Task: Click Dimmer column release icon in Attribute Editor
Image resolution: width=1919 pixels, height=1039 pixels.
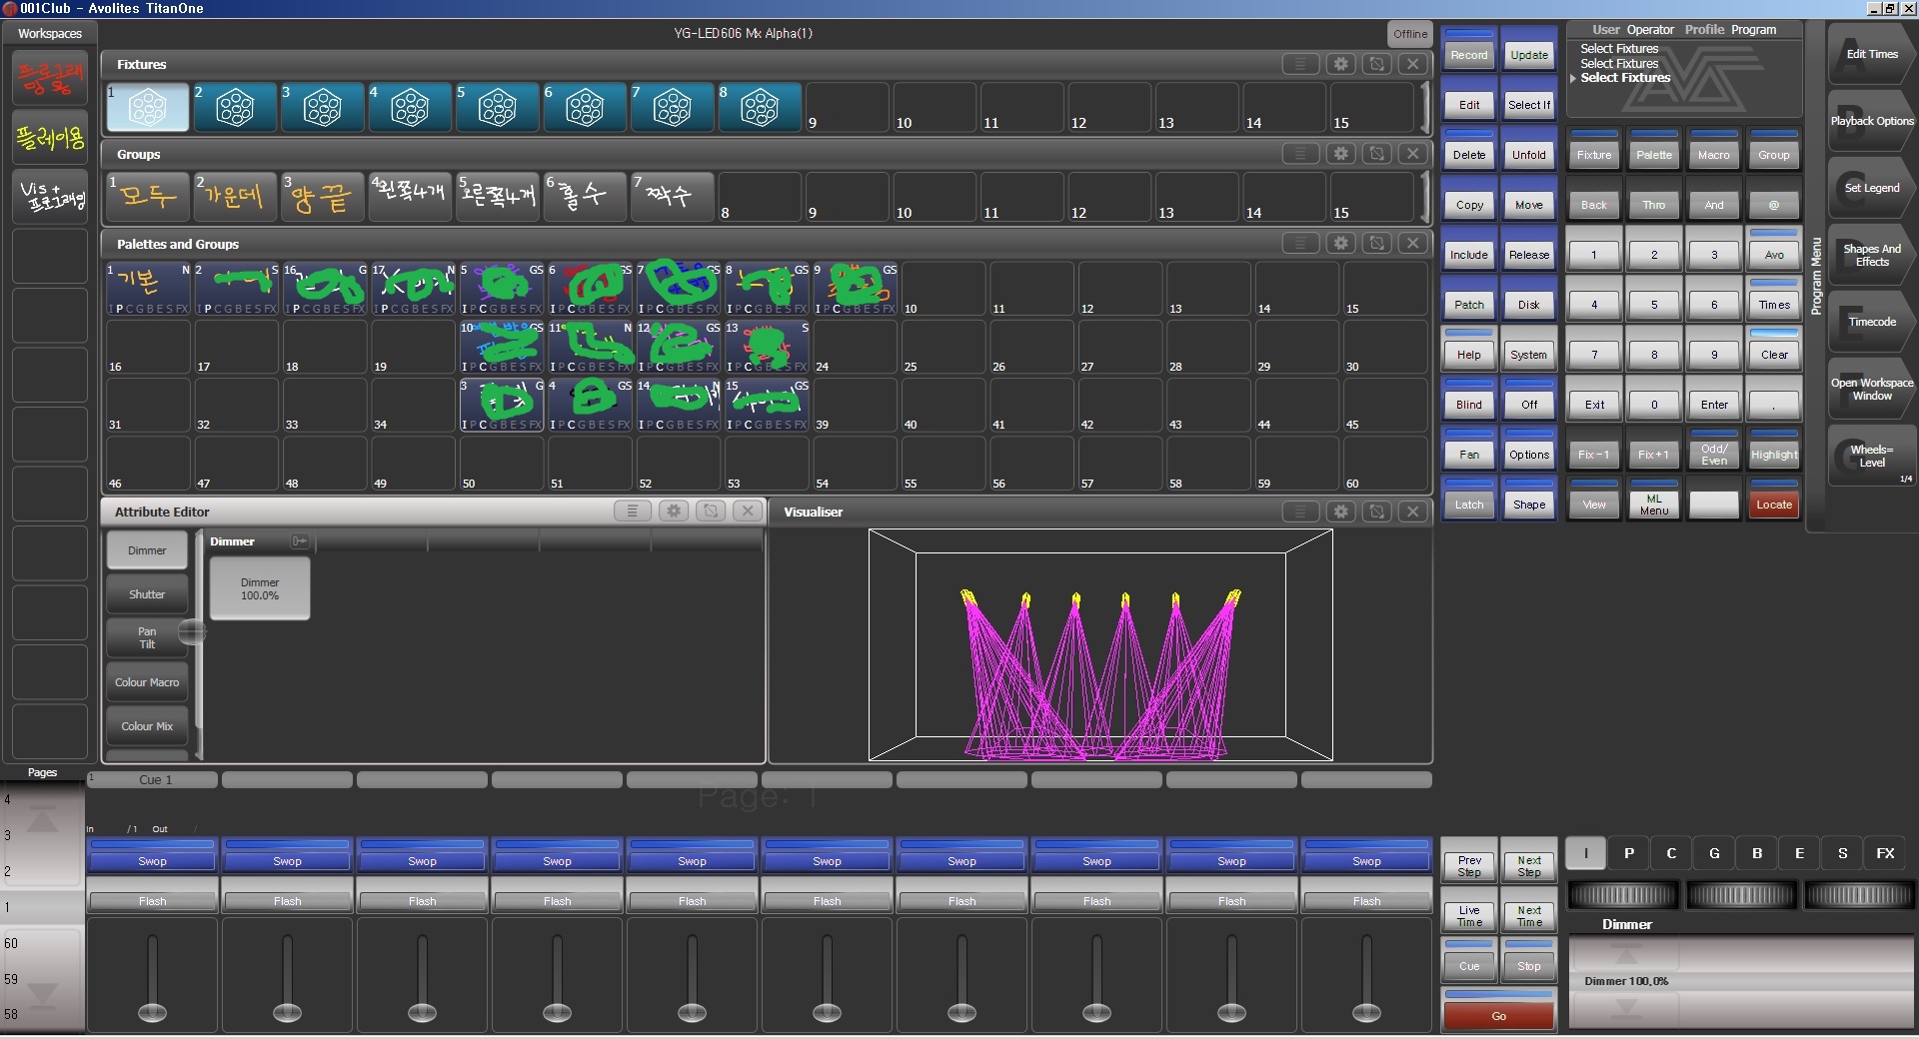Action: point(299,541)
